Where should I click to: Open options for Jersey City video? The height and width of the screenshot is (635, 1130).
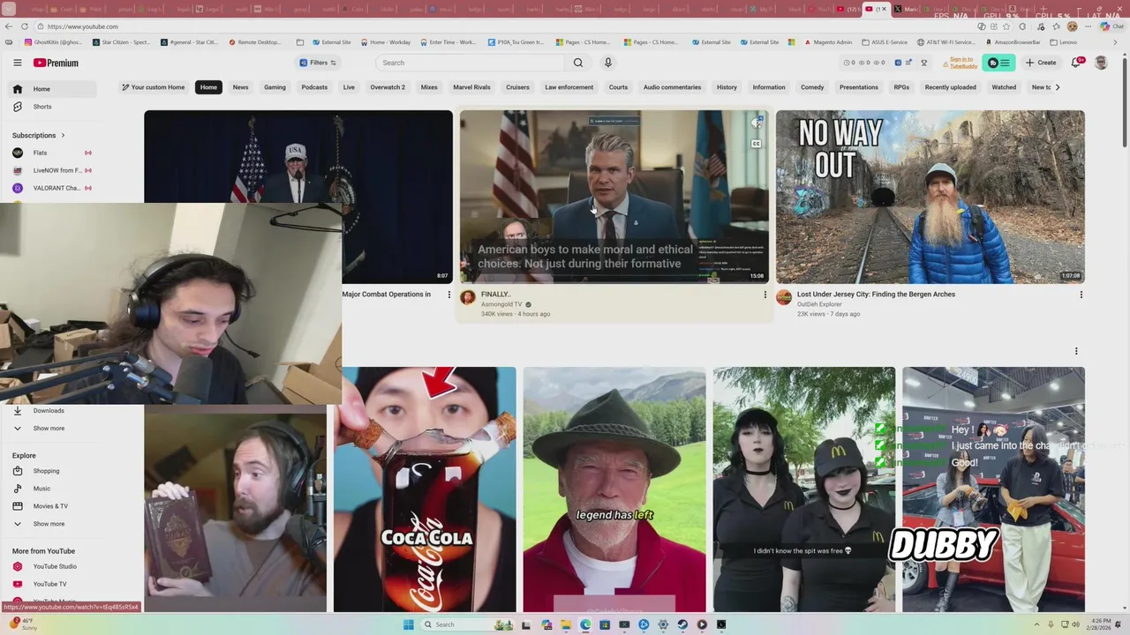point(1081,295)
